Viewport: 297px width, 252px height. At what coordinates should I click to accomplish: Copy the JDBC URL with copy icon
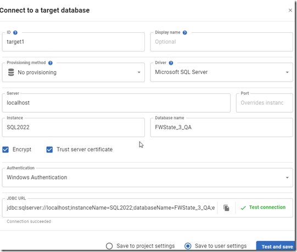226,208
